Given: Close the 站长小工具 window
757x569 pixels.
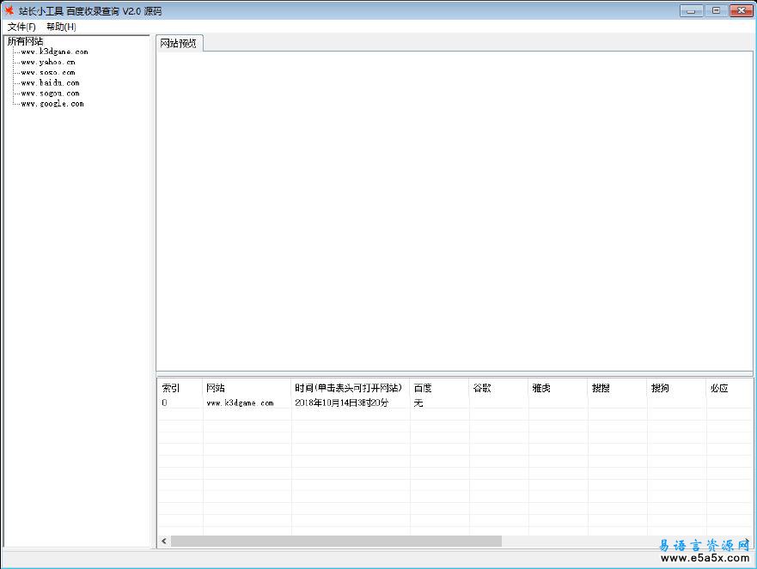Looking at the screenshot, I should [x=741, y=10].
